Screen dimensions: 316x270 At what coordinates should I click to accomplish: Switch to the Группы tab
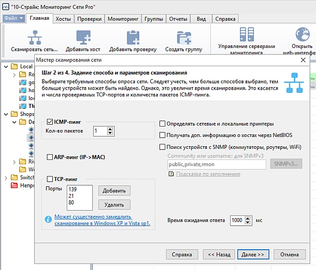pos(154,19)
